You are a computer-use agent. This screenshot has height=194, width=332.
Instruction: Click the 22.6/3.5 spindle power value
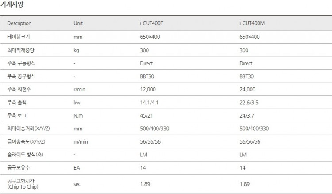pyautogui.click(x=249, y=103)
